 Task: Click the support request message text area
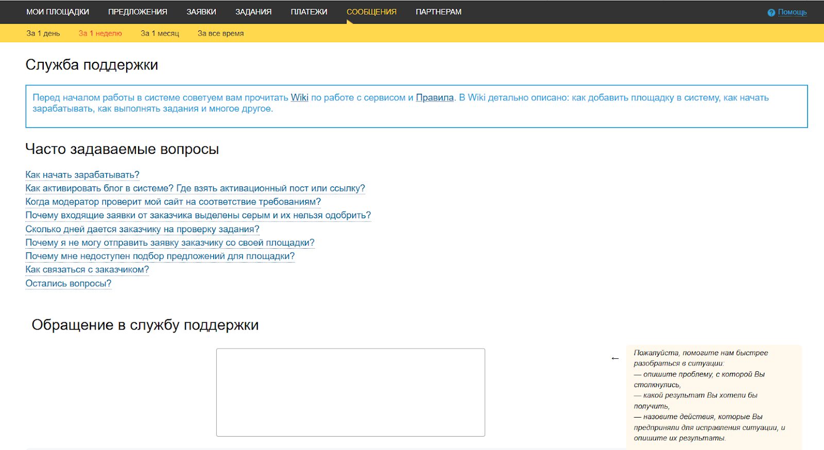[350, 392]
